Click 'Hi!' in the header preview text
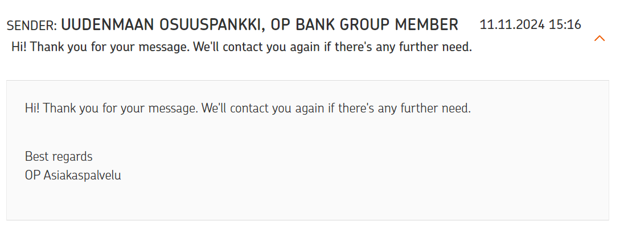Viewport: 624px width, 225px height. pos(19,47)
